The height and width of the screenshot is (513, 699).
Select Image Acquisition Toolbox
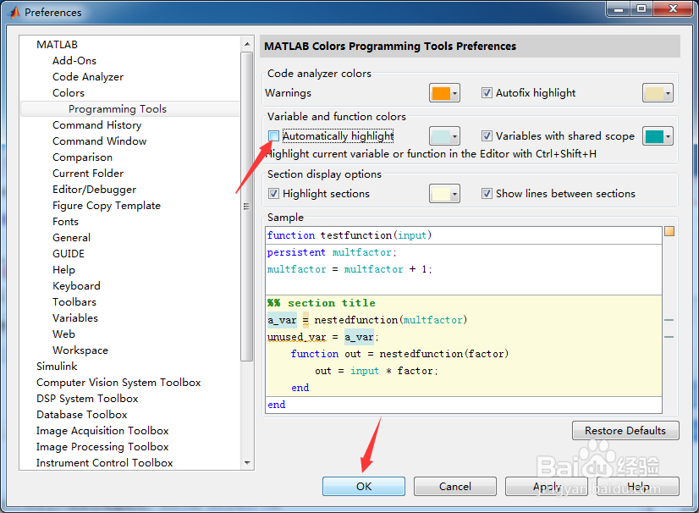102,431
